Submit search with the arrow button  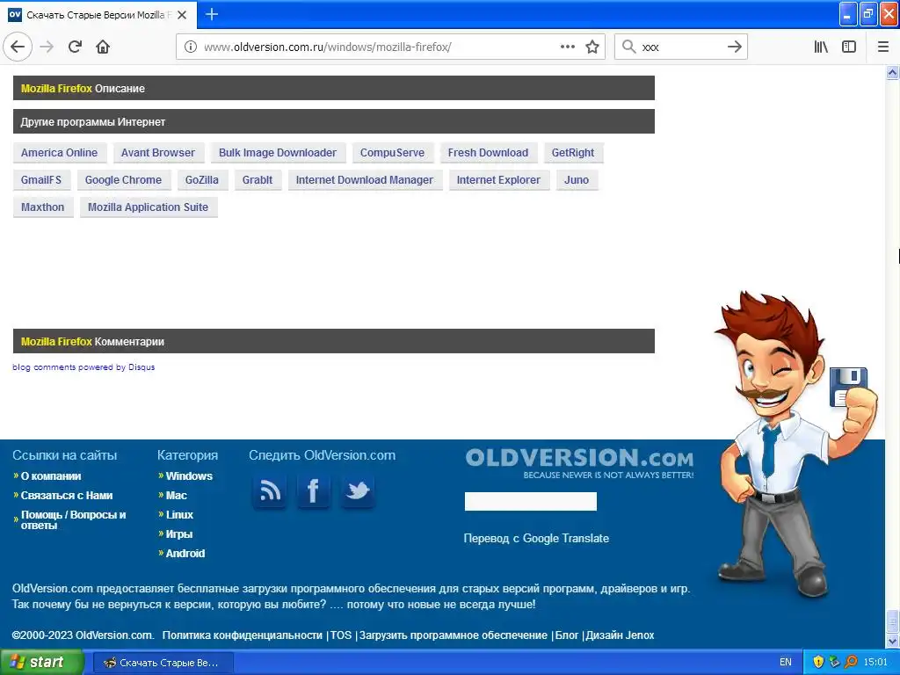[734, 47]
